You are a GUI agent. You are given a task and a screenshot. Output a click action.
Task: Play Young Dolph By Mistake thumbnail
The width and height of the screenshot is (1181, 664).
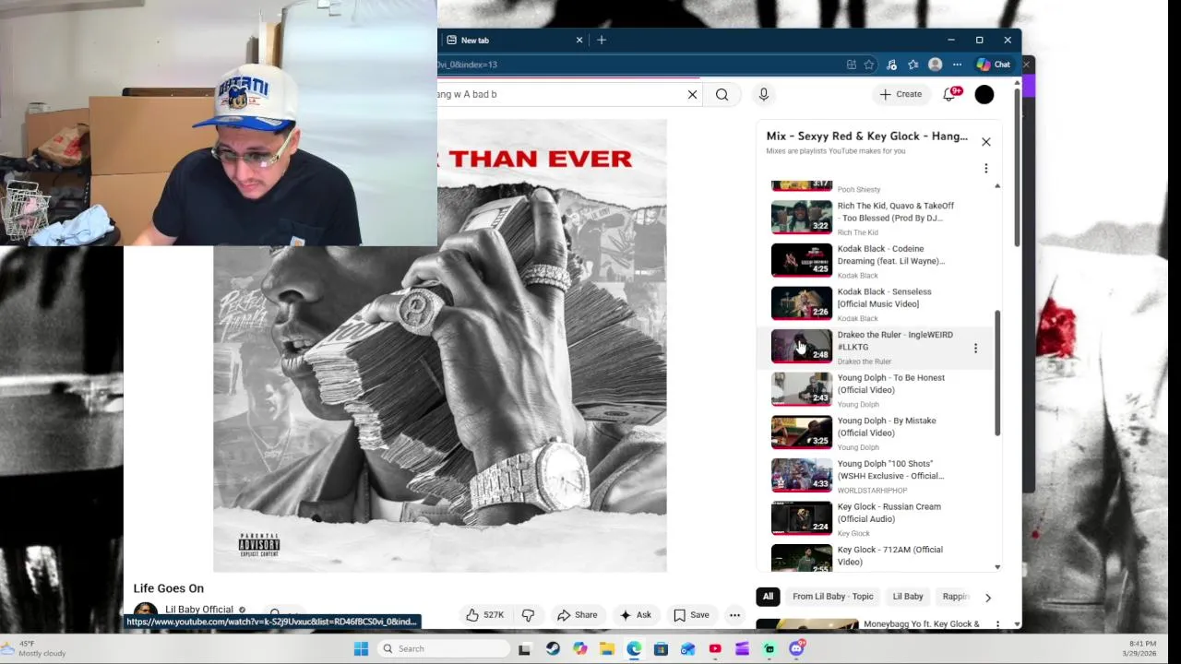pos(801,432)
